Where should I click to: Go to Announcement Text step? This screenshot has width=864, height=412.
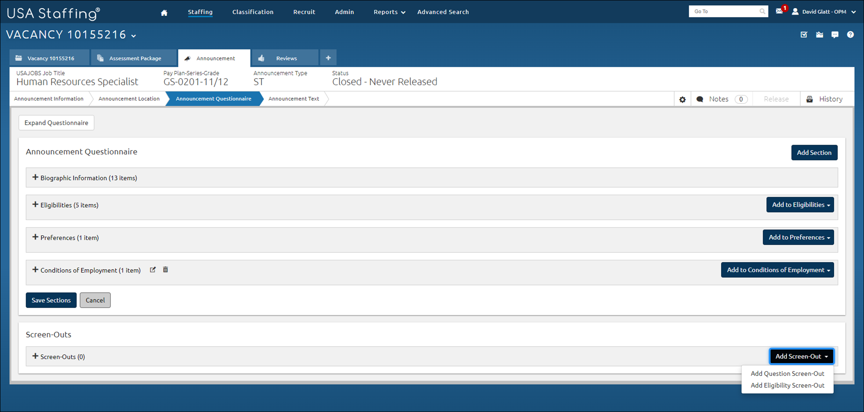point(293,99)
